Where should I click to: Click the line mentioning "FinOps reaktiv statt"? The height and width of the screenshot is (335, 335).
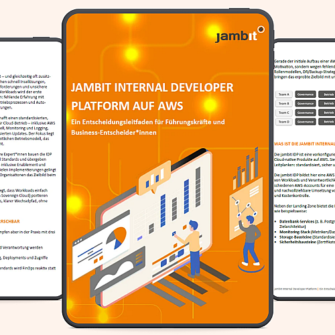click(x=28, y=268)
